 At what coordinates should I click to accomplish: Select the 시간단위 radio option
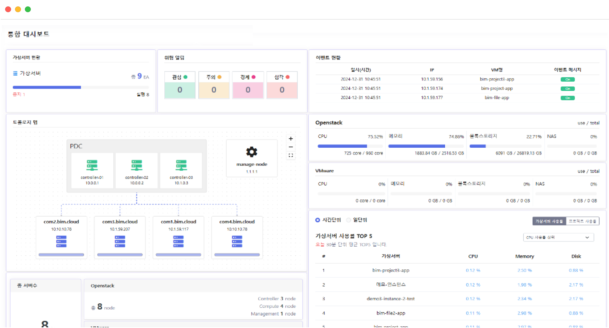point(318,220)
